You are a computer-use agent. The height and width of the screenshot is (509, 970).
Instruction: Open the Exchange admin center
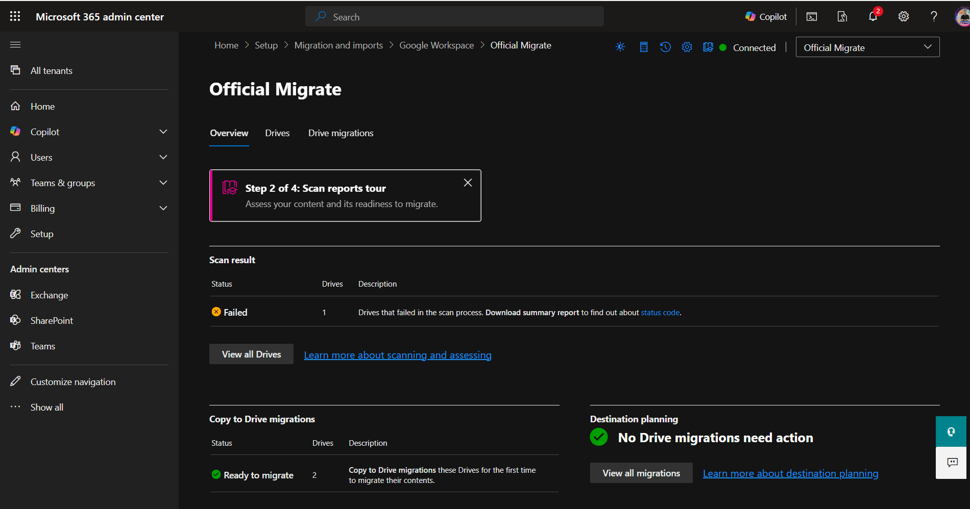[49, 295]
